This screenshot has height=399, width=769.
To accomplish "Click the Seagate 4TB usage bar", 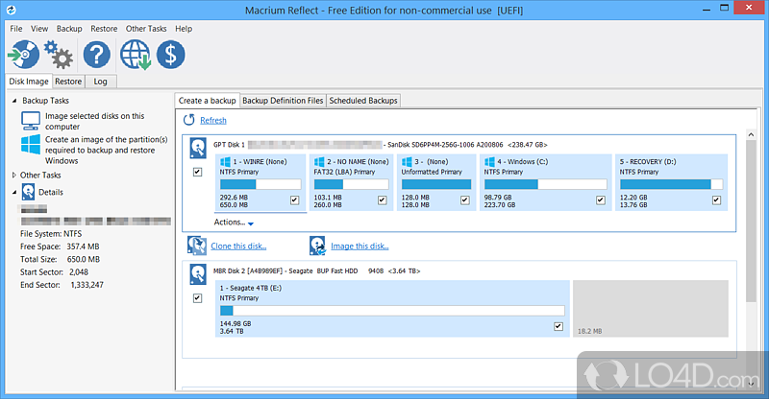I will click(391, 310).
